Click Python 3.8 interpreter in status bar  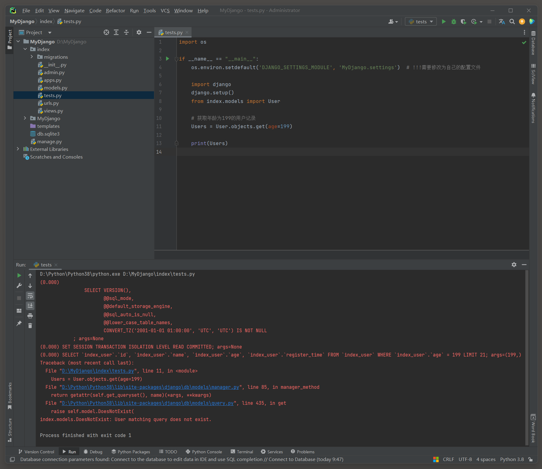tap(512, 459)
